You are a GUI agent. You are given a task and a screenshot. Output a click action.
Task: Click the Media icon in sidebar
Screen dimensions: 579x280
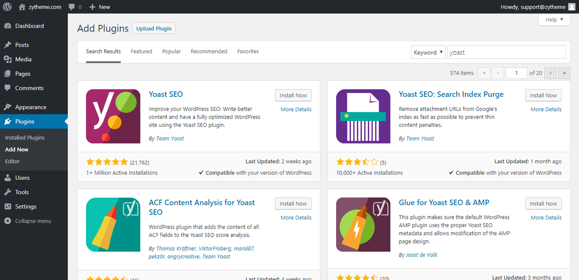[7, 59]
